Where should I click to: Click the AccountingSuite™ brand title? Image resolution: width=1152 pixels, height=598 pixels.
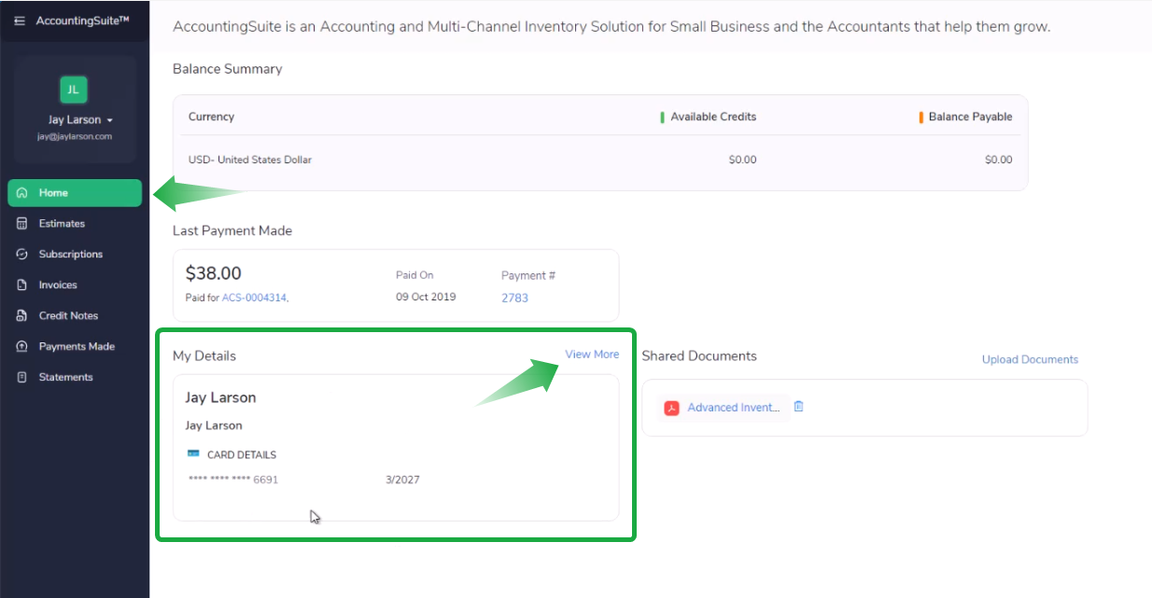tap(82, 21)
